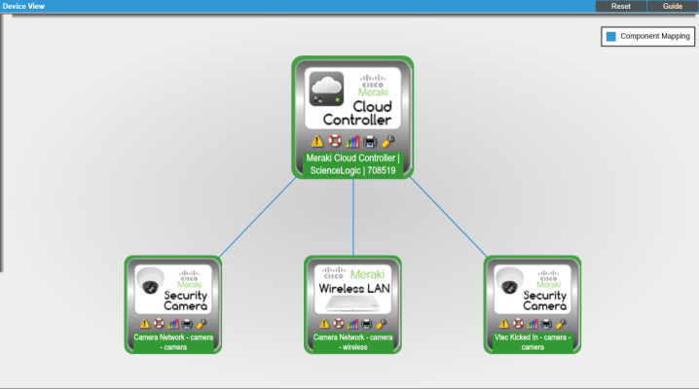Click the Device View title
This screenshot has width=699, height=389.
coord(23,6)
